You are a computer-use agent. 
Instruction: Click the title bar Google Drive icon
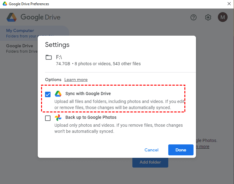[5, 4]
